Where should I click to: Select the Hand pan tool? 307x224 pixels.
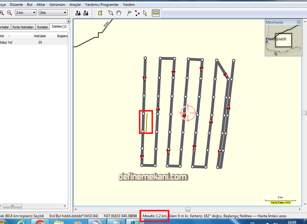(x=119, y=13)
